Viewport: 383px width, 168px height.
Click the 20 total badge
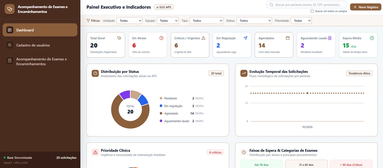pyautogui.click(x=216, y=73)
